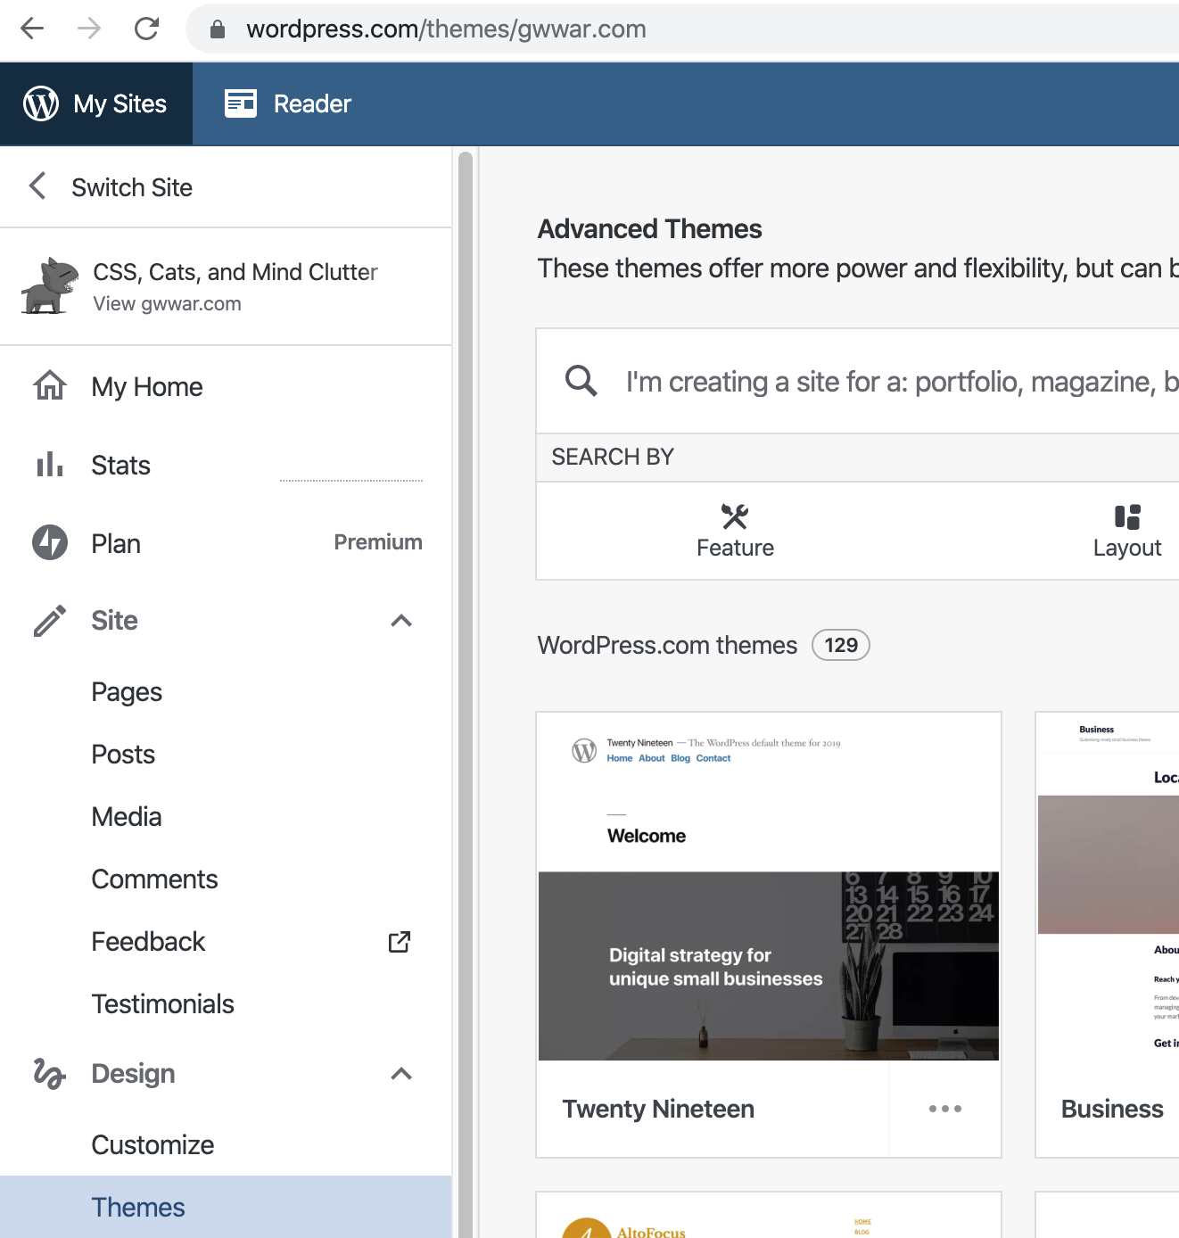The image size is (1179, 1238).
Task: Click the Business theme name
Action: coord(1112,1109)
